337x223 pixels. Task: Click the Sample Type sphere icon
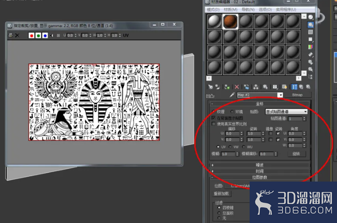pos(311,17)
